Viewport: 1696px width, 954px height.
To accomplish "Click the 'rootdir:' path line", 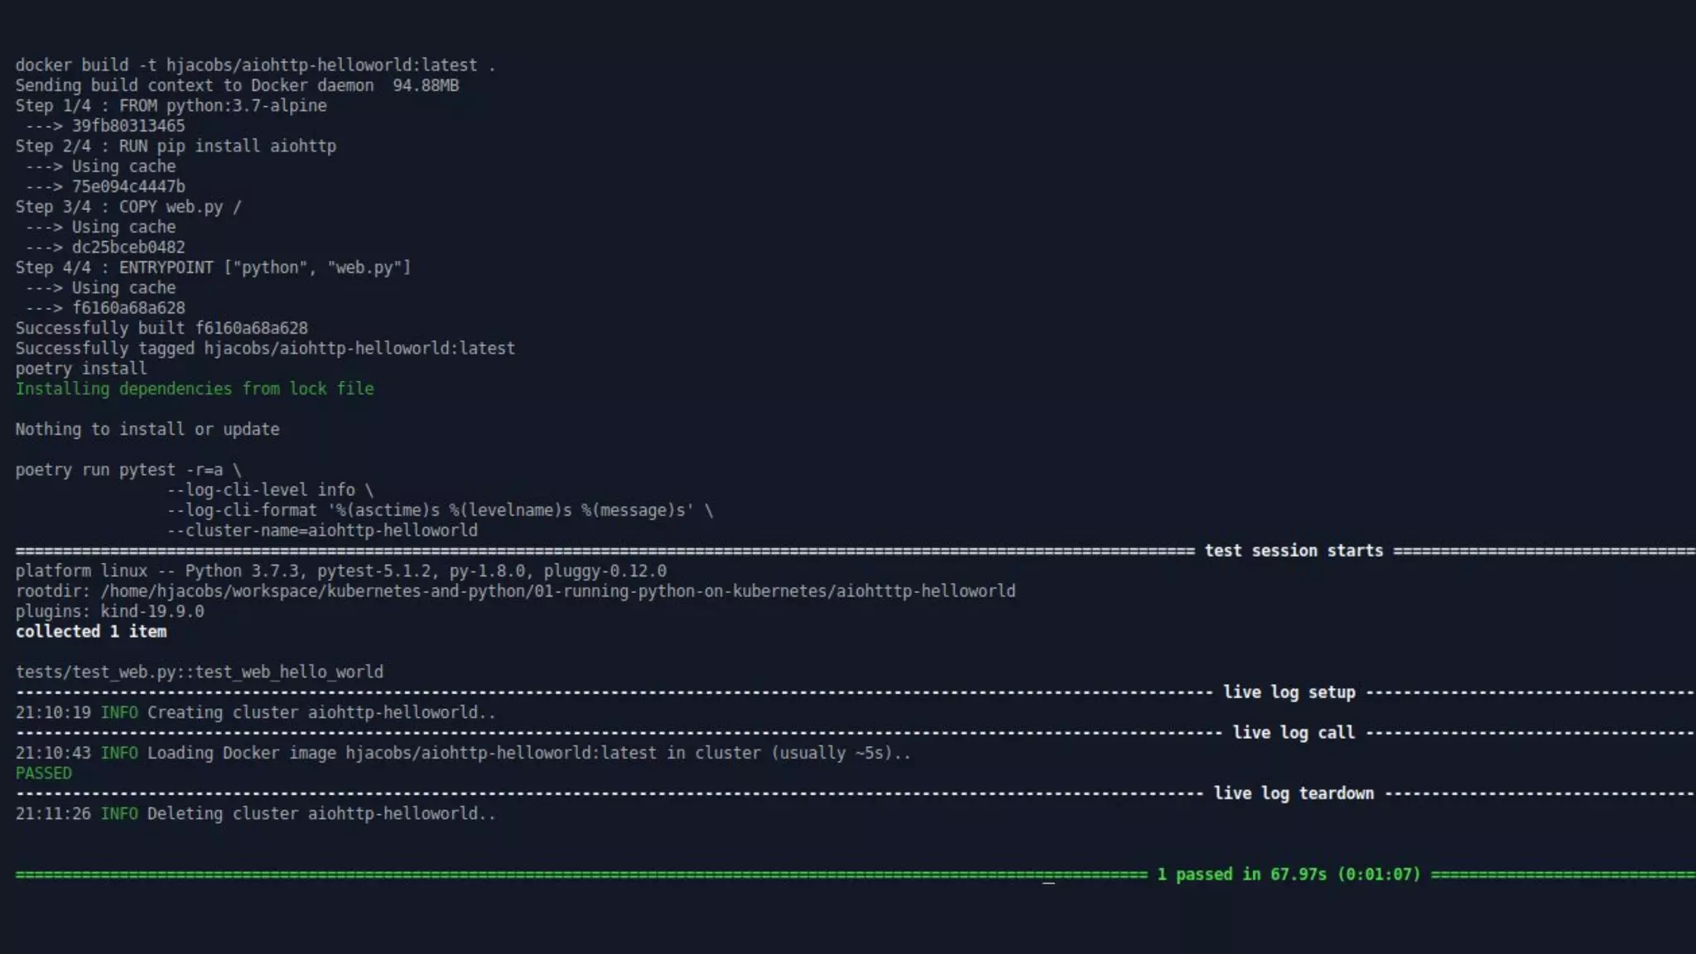I will coord(515,591).
